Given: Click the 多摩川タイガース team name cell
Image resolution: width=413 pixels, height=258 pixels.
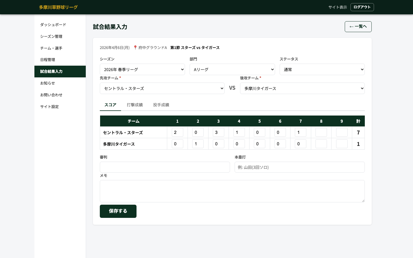Looking at the screenshot, I should [134, 144].
